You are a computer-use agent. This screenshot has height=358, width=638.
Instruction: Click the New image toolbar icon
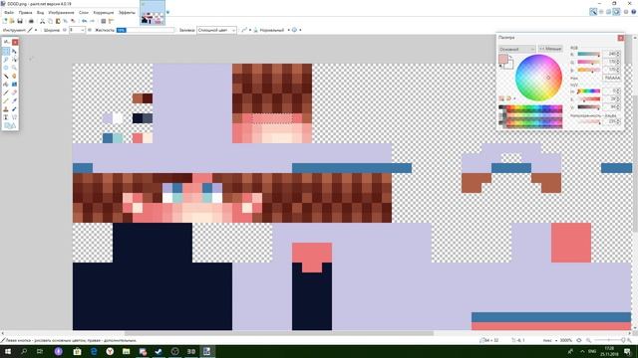pyautogui.click(x=5, y=21)
